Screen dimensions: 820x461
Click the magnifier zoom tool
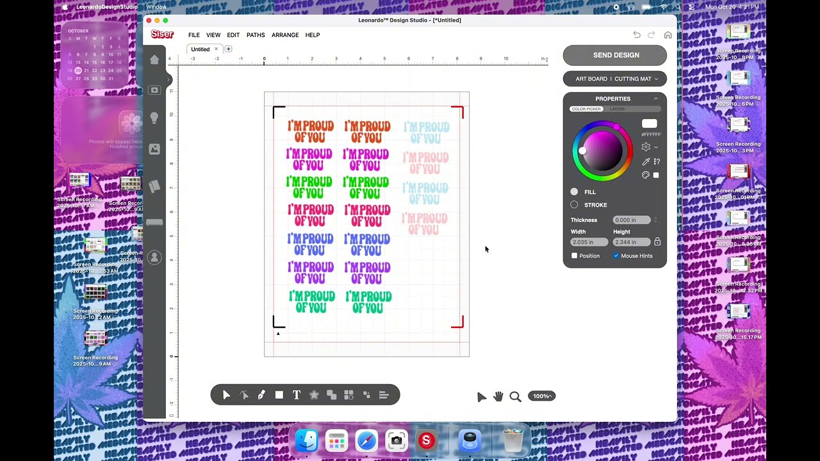pyautogui.click(x=515, y=396)
